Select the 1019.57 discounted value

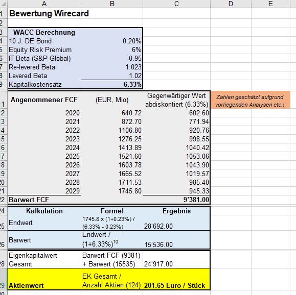(176, 174)
